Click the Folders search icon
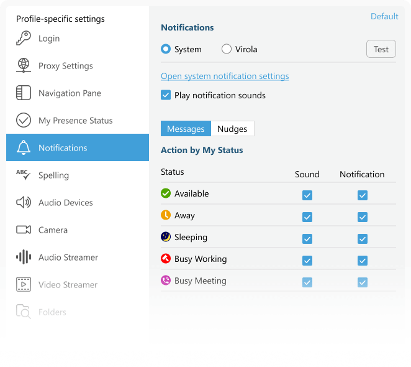This screenshot has width=411, height=367. [24, 312]
